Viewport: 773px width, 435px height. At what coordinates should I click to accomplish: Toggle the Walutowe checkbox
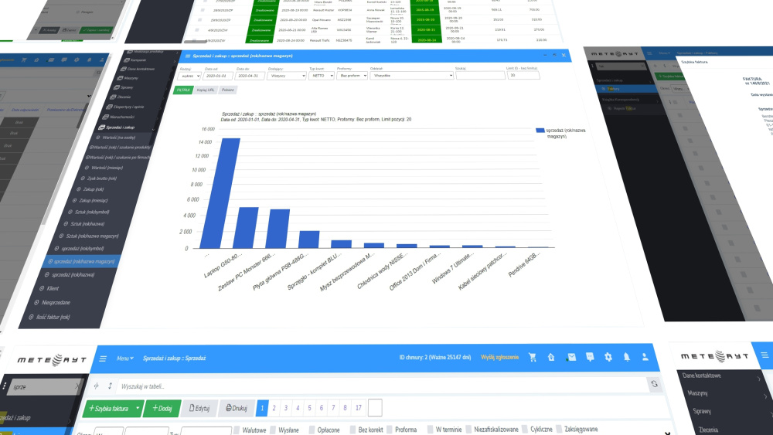point(237,430)
